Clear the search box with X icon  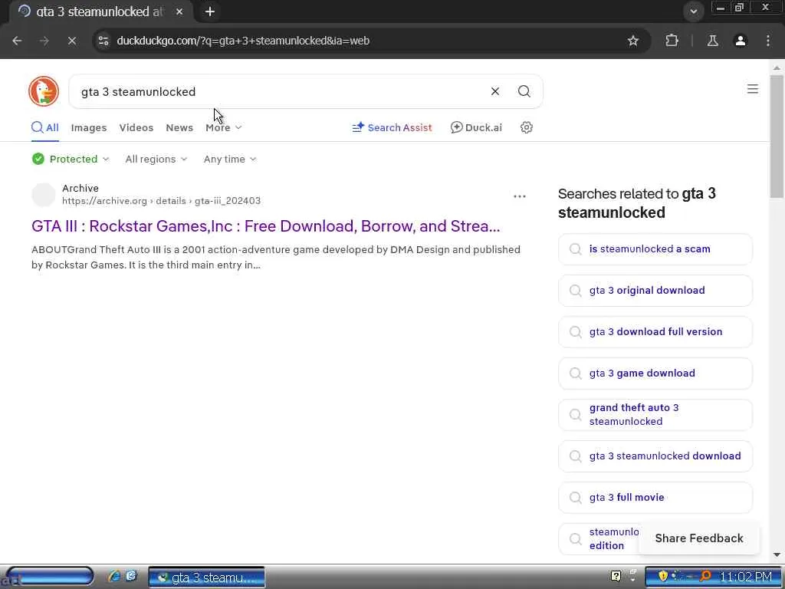494,91
